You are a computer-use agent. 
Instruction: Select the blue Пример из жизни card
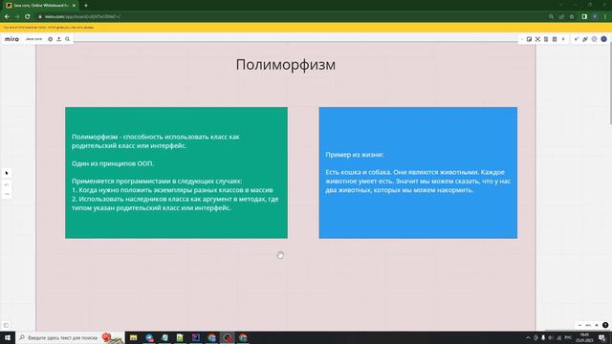click(x=418, y=173)
